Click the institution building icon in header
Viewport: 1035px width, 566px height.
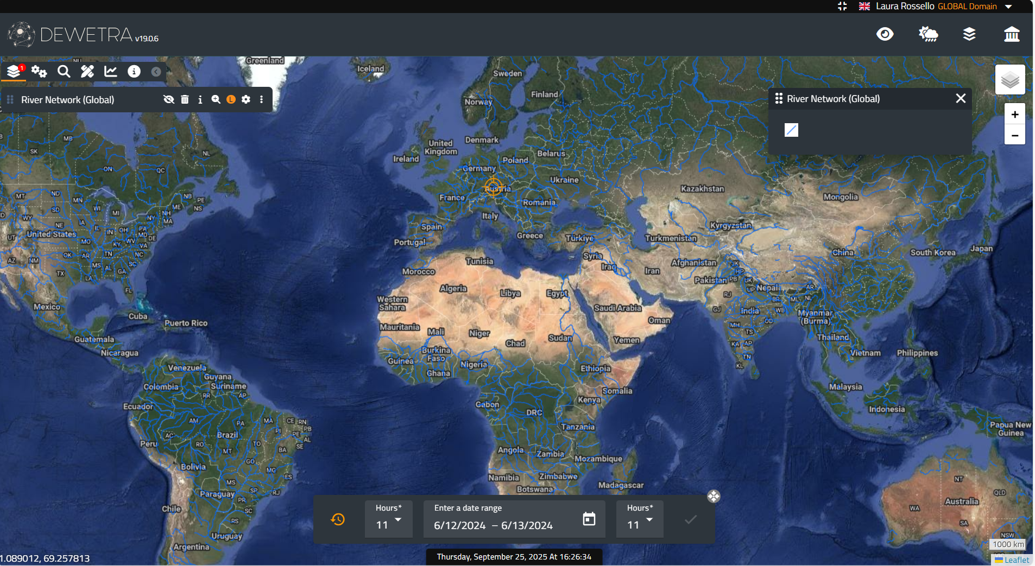pos(1011,34)
